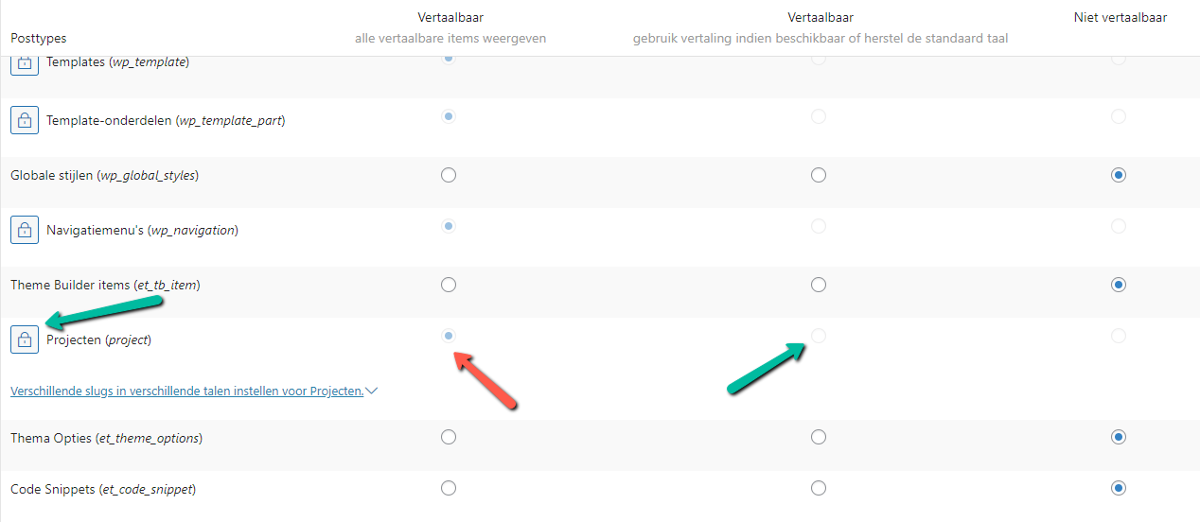The height and width of the screenshot is (522, 1200).
Task: Open the Verschillende slugs voor Projecten link
Action: [x=187, y=391]
